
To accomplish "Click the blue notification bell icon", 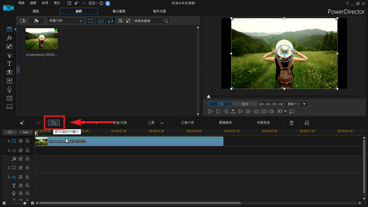I will 108,3.
